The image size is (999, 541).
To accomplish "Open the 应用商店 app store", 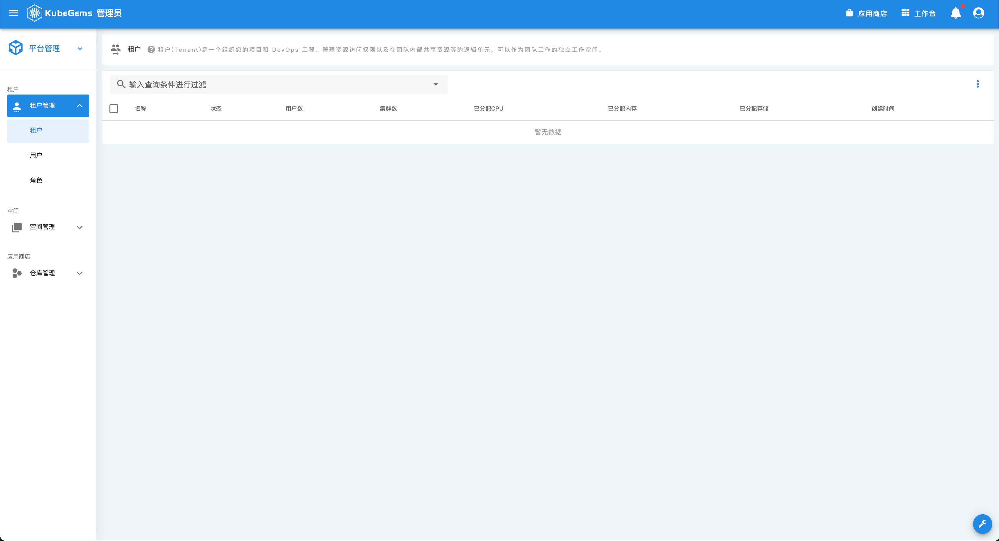I will 866,13.
